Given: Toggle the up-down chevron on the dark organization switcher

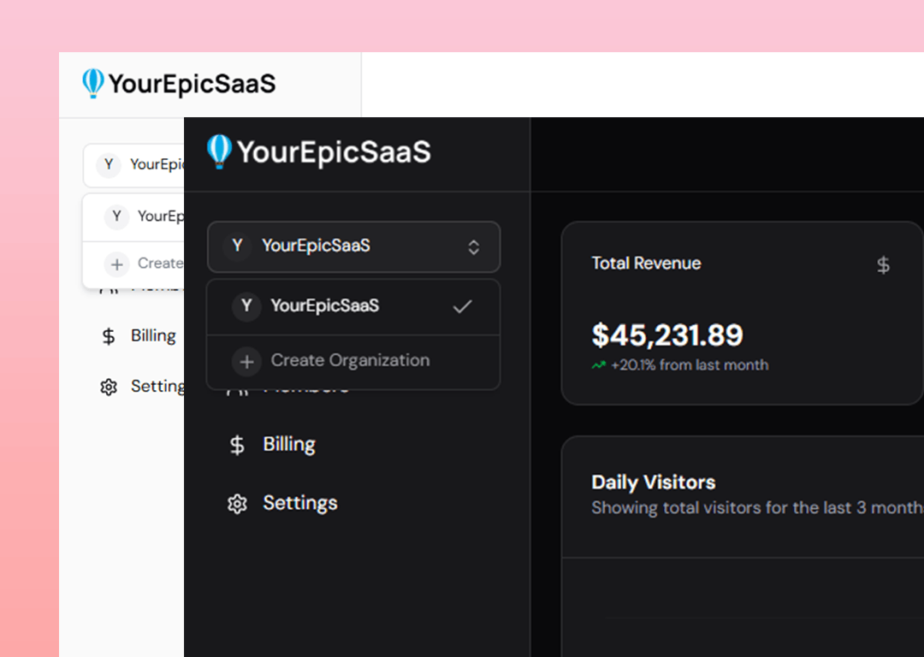Looking at the screenshot, I should click(x=473, y=247).
